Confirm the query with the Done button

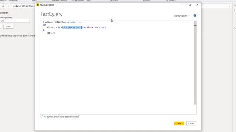click(179, 124)
